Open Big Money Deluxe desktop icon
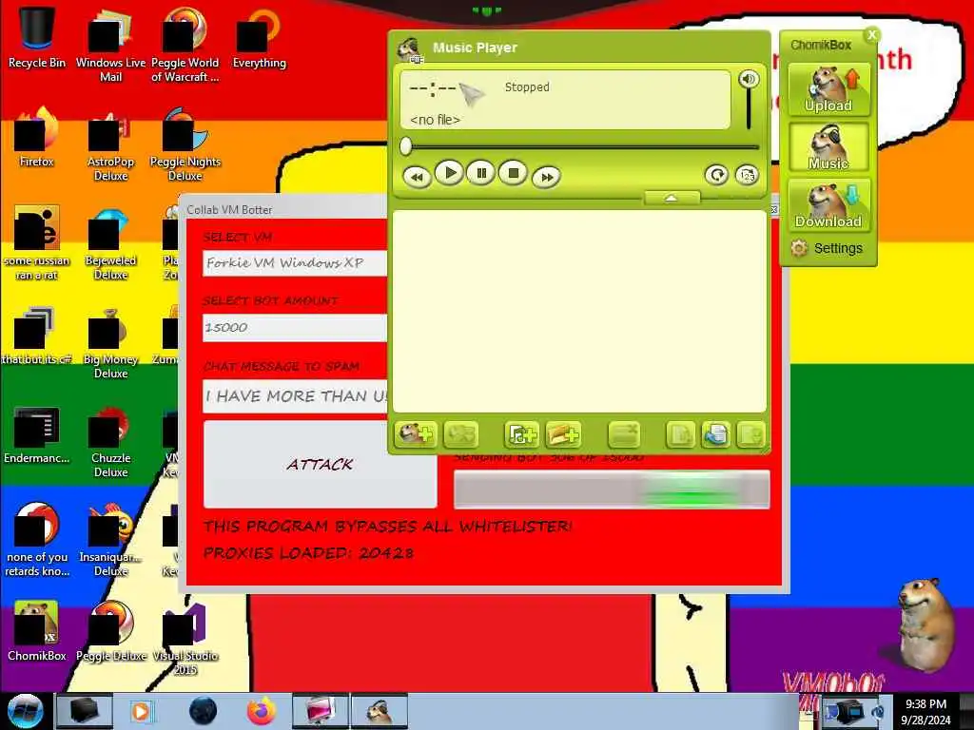Image resolution: width=974 pixels, height=730 pixels. click(110, 342)
